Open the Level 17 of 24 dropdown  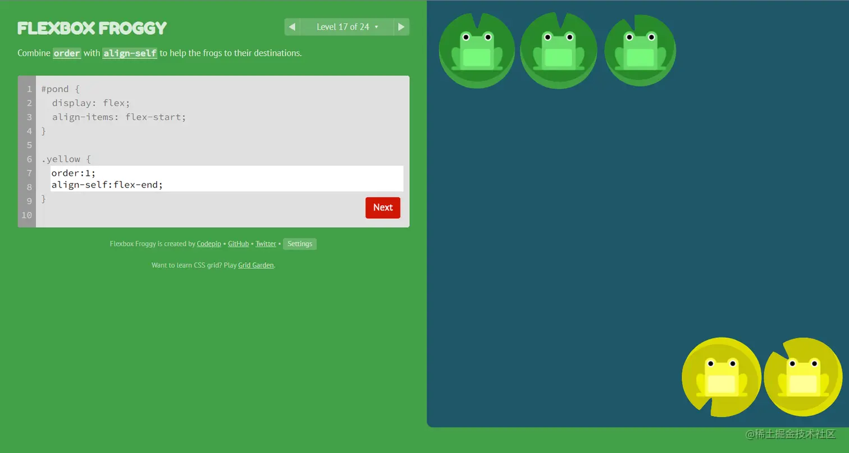pyautogui.click(x=347, y=27)
